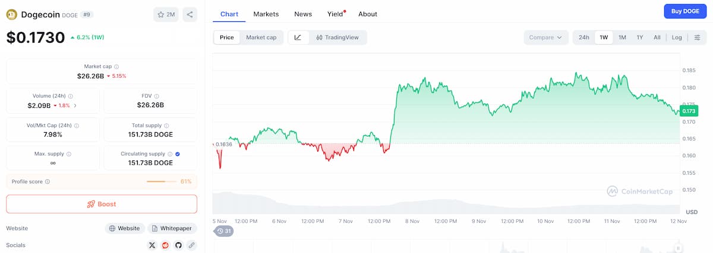Set chart range to 1W
The height and width of the screenshot is (253, 713).
coord(604,37)
